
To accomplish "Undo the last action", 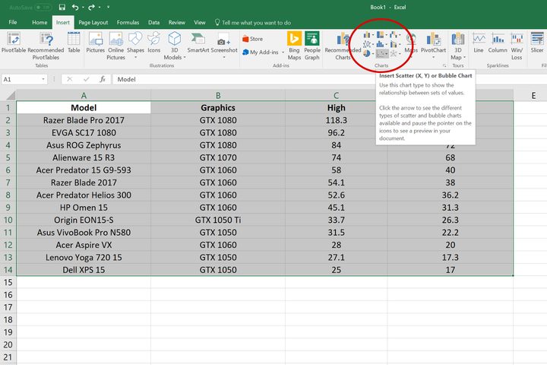I will (75, 7).
